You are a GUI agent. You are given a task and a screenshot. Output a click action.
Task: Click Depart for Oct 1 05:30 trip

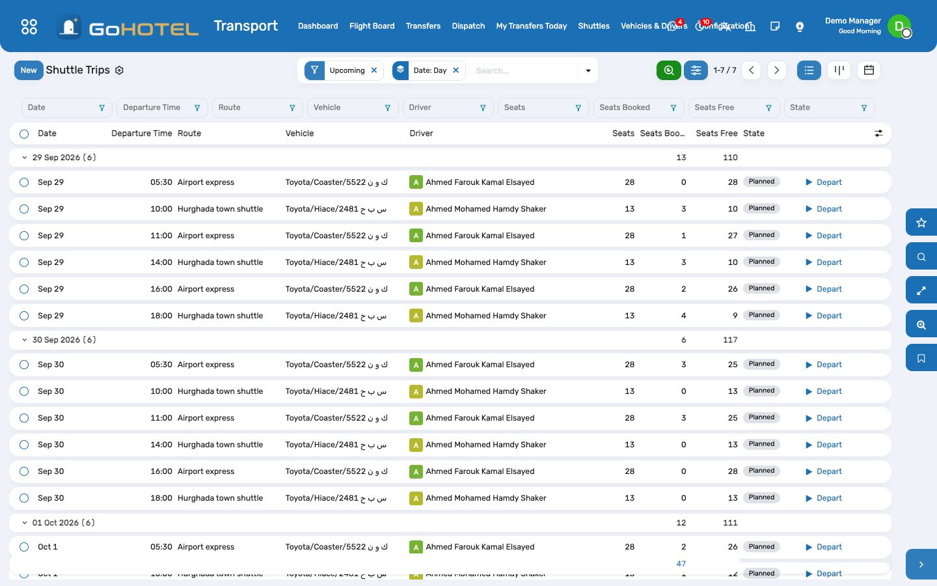[824, 547]
